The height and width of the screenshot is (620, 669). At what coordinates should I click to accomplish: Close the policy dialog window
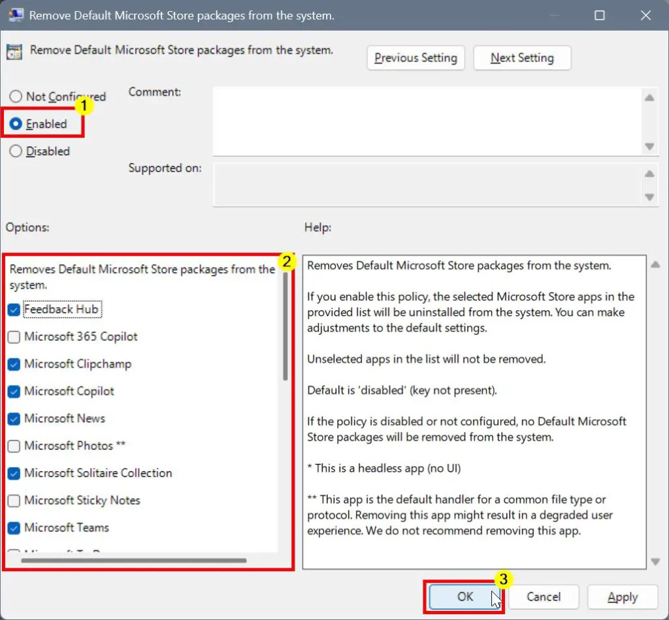click(645, 16)
